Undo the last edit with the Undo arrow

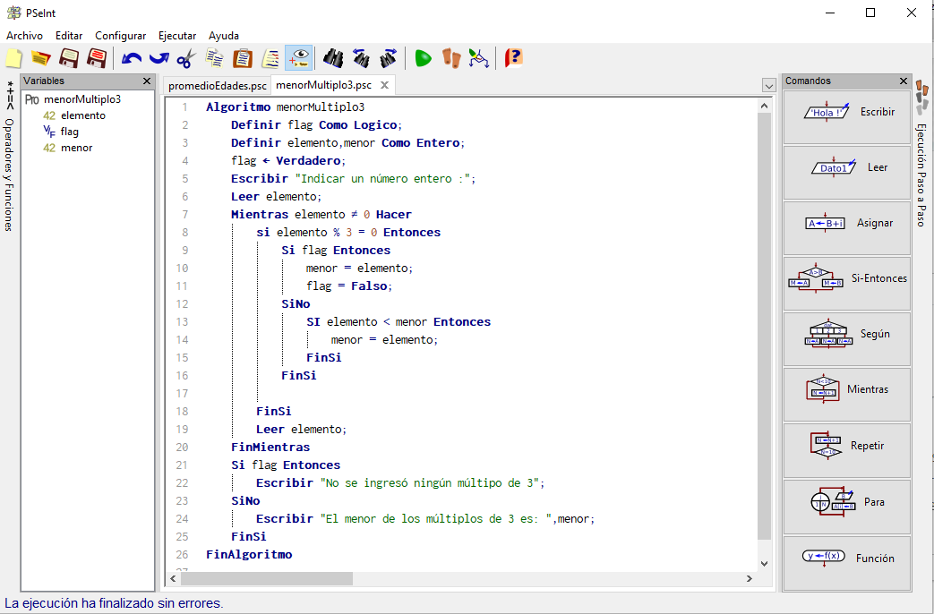pyautogui.click(x=132, y=58)
